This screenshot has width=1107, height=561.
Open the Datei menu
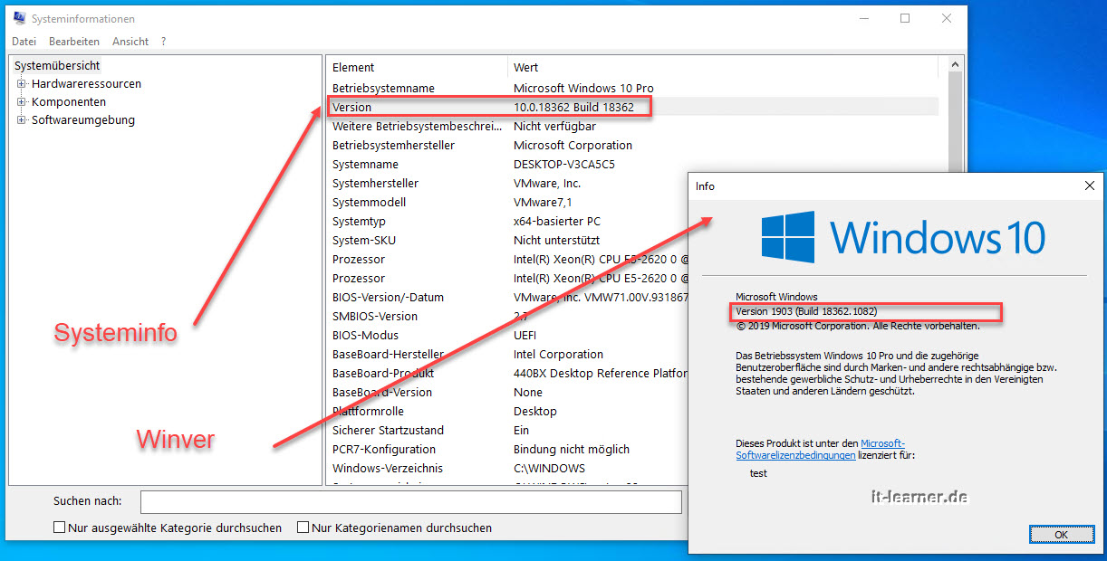point(24,42)
